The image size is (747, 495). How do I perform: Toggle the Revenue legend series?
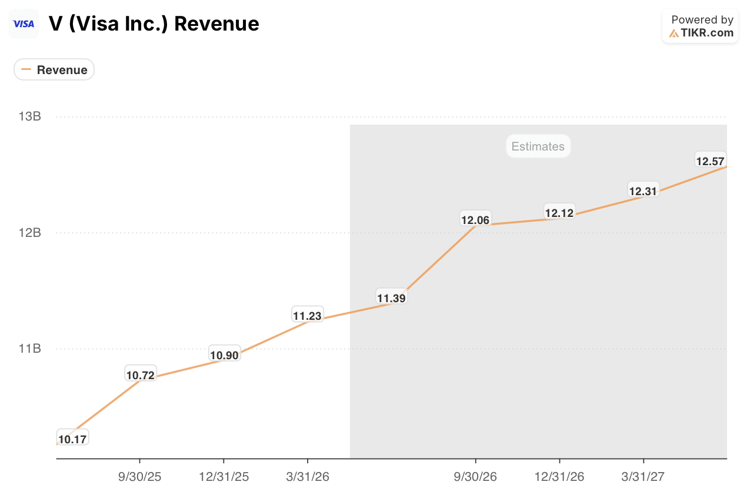point(54,70)
